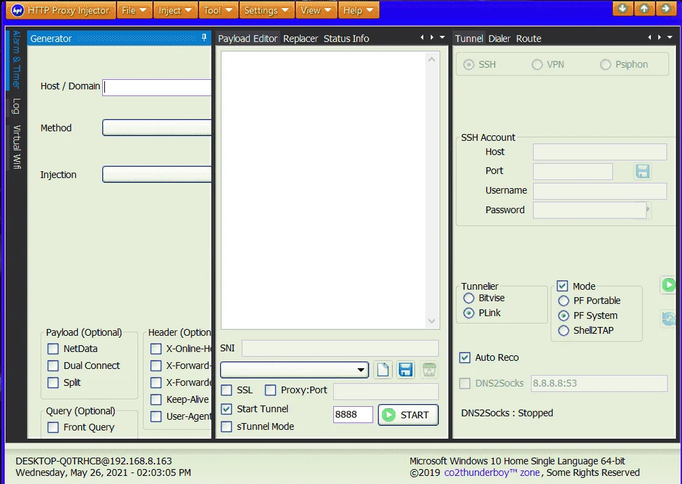This screenshot has width=682, height=484.
Task: Create new payload file icon
Action: tap(383, 370)
